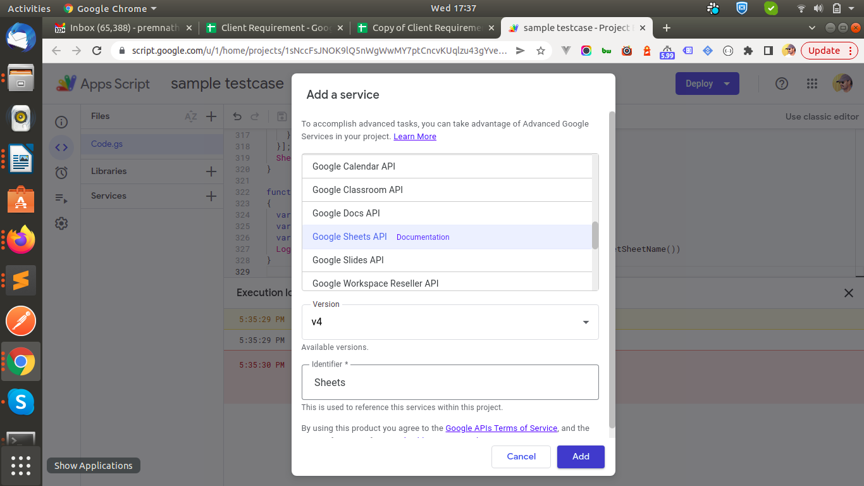Select Google Calendar API from the list
This screenshot has width=864, height=486.
tap(447, 166)
